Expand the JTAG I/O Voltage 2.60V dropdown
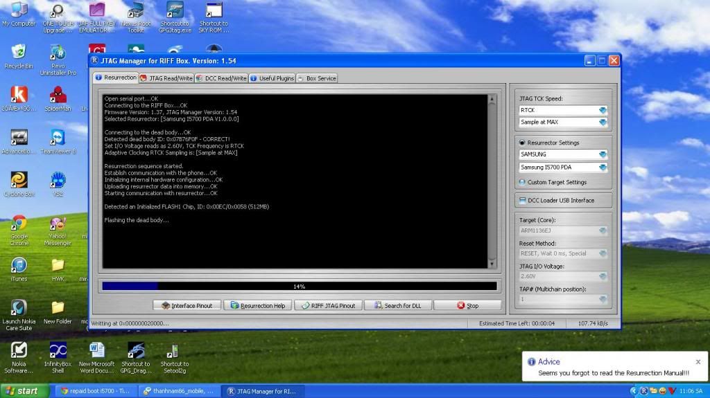Screen dimensions: 710x398 (x=603, y=276)
